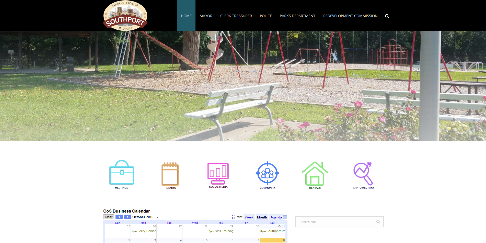
Task: Go to previous month in calendar
Action: (x=119, y=217)
